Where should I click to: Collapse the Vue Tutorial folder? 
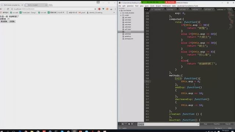(x=120, y=11)
